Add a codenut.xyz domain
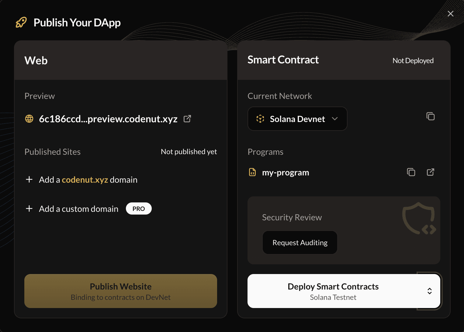The width and height of the screenshot is (464, 332). point(88,179)
